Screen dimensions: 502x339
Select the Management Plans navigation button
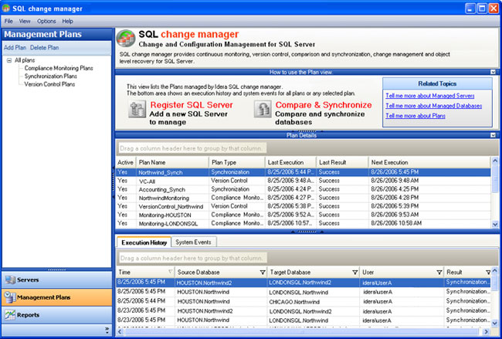(57, 297)
